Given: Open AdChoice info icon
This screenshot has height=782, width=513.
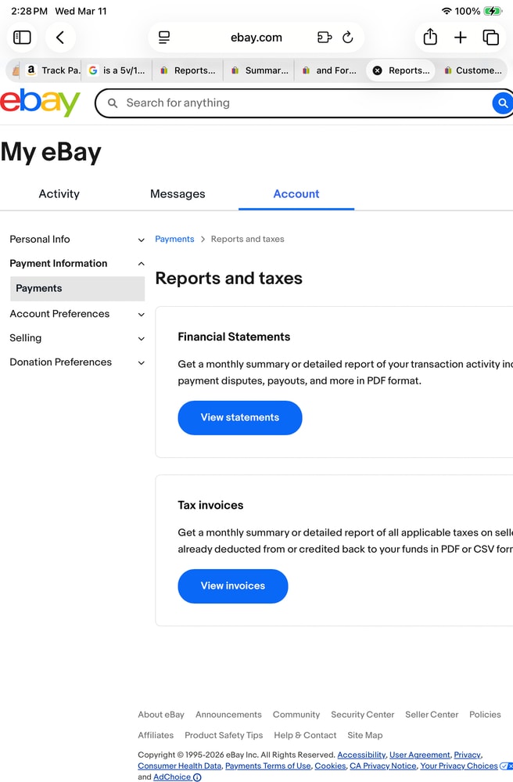Looking at the screenshot, I should pos(197,777).
